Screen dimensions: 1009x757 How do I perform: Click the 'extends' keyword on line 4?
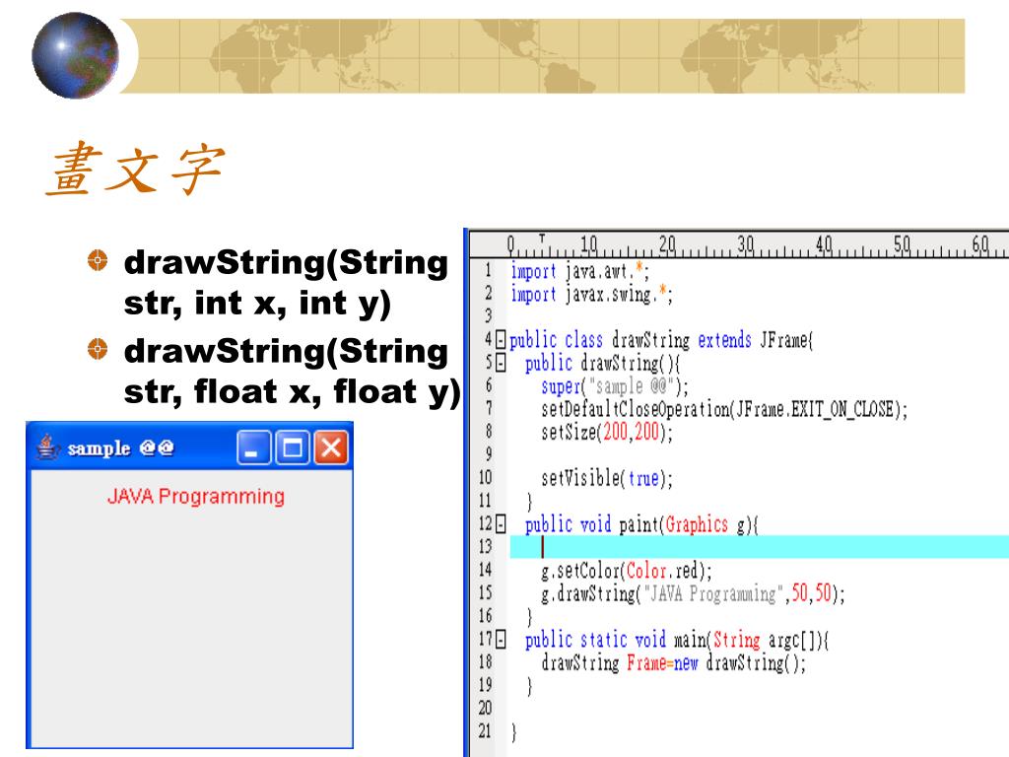click(x=724, y=339)
